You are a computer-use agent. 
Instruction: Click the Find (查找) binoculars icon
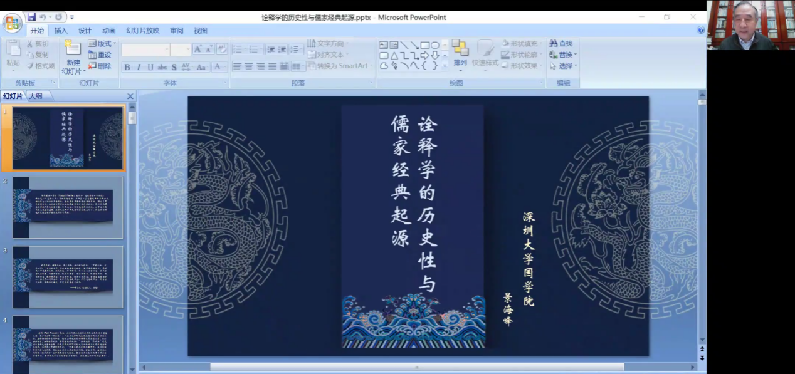pos(554,43)
